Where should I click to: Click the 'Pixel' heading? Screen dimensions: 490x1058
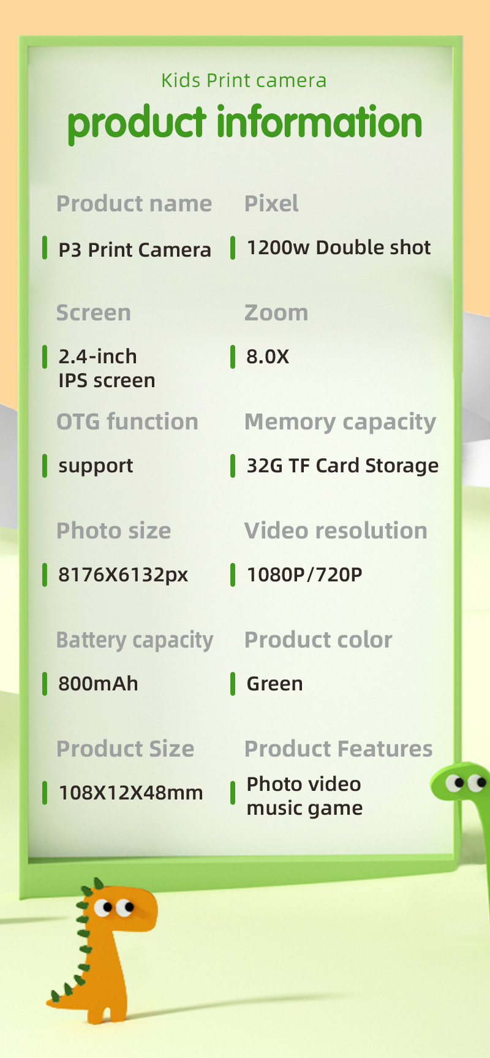pyautogui.click(x=271, y=203)
